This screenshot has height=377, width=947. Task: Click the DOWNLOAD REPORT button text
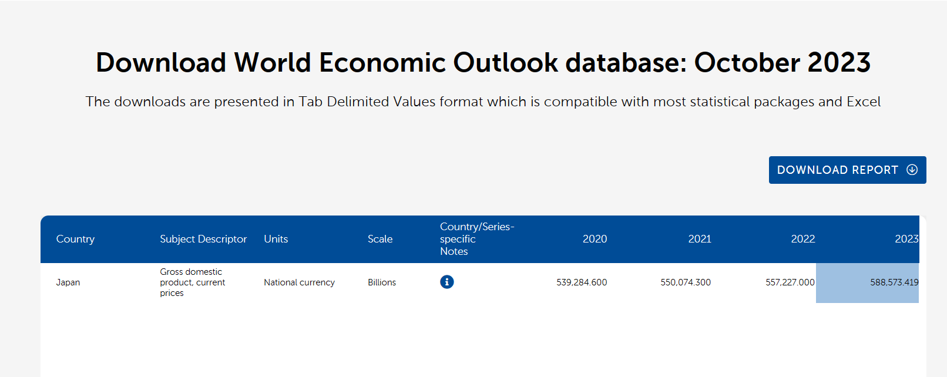(x=837, y=170)
